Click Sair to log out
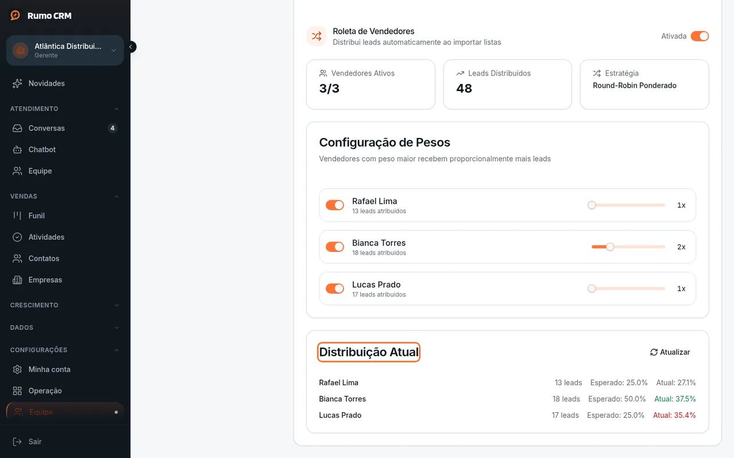Image resolution: width=734 pixels, height=458 pixels. coord(65,441)
